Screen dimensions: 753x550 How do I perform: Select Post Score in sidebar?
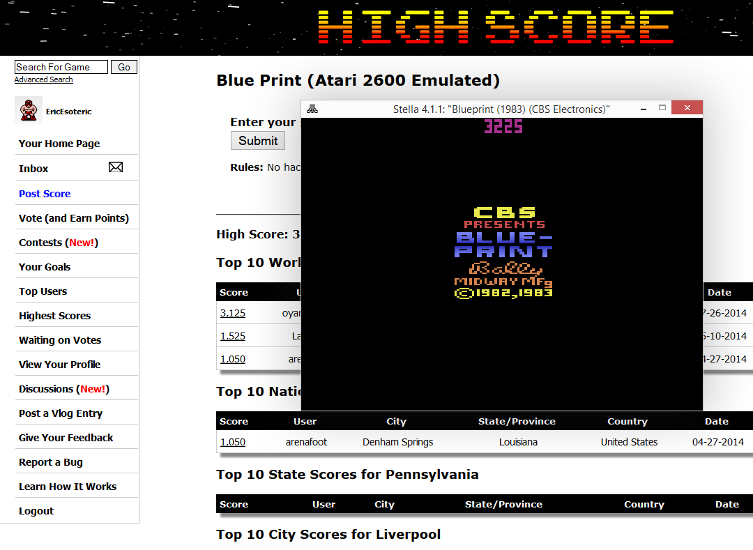[x=45, y=194]
